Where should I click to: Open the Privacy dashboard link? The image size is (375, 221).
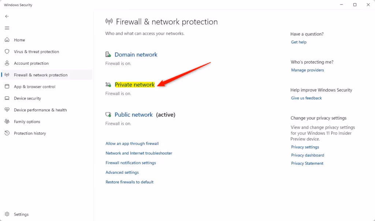point(307,155)
